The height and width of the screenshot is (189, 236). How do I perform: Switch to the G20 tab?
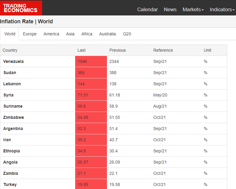coord(127,34)
